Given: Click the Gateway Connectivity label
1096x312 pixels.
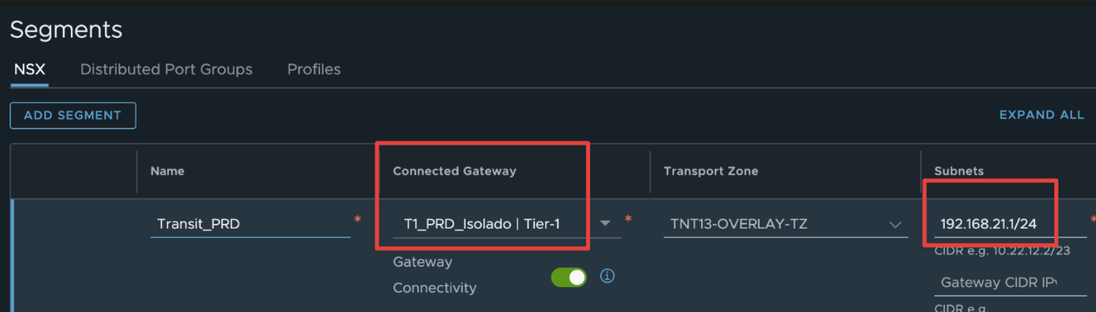Looking at the screenshot, I should tap(435, 274).
